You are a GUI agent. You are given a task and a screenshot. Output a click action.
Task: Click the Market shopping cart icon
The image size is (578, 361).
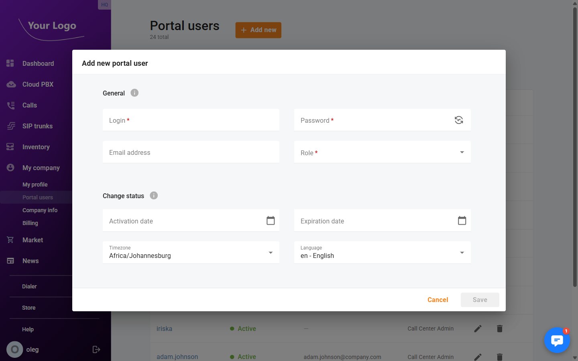click(x=10, y=239)
